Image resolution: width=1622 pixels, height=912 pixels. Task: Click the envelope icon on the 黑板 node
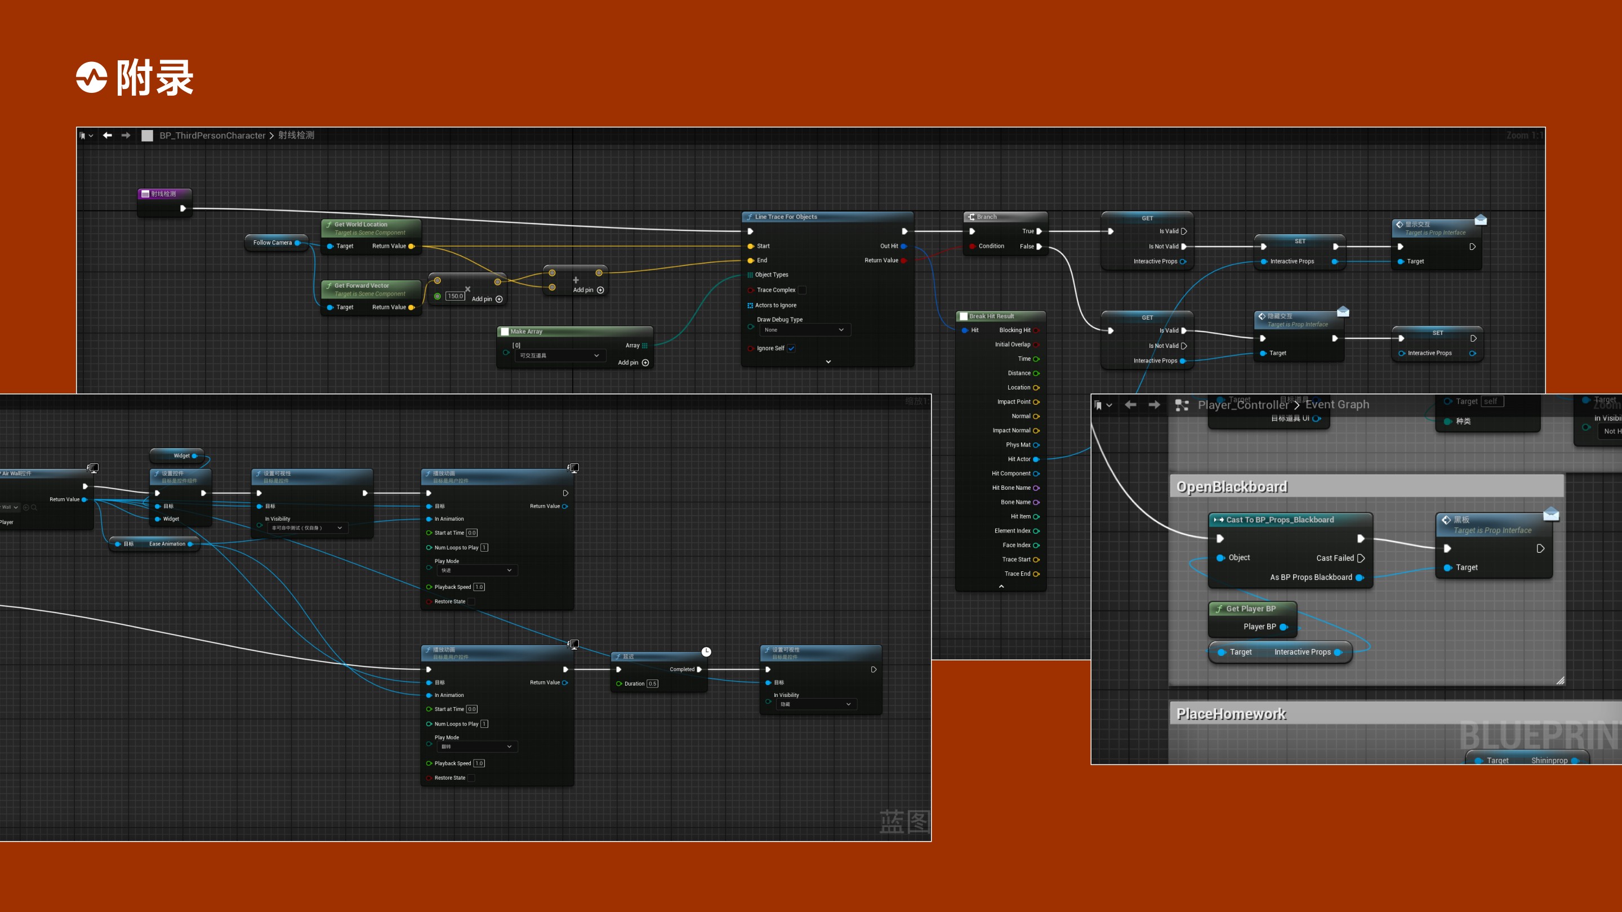click(x=1551, y=514)
